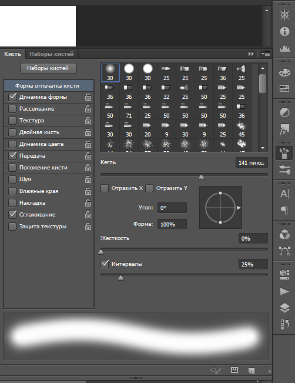
Task: Enable Рассеивание checkbox
Action: coord(12,109)
